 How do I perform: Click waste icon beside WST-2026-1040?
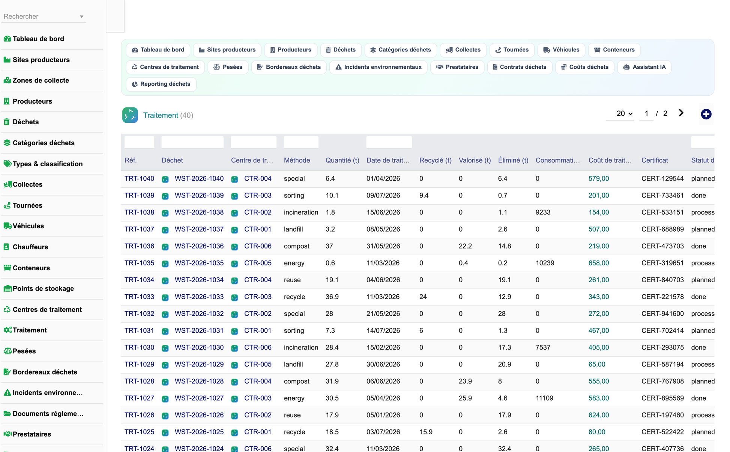pyautogui.click(x=165, y=179)
